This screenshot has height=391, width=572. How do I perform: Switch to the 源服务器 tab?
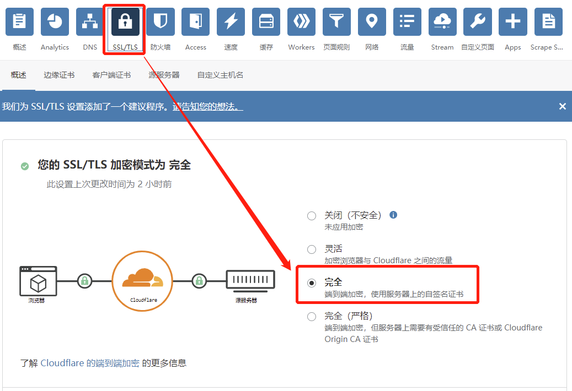[164, 75]
